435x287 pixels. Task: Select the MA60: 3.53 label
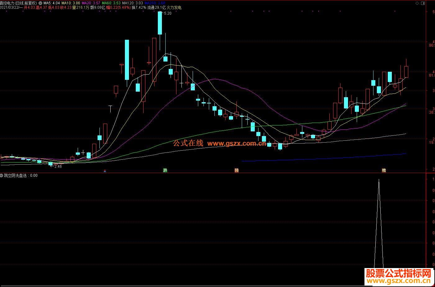(x=111, y=3)
